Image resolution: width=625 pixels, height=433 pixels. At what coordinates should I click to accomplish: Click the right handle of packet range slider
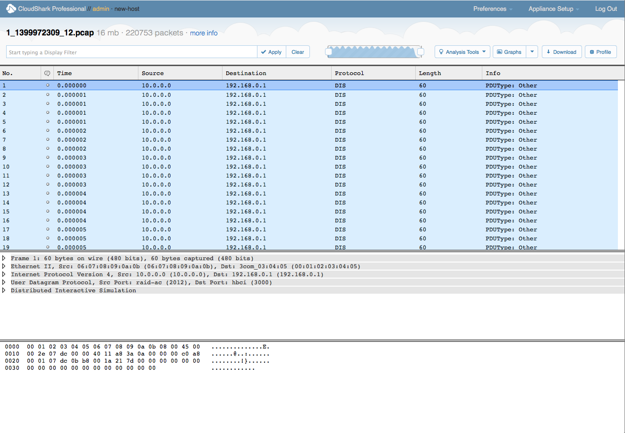(x=420, y=52)
